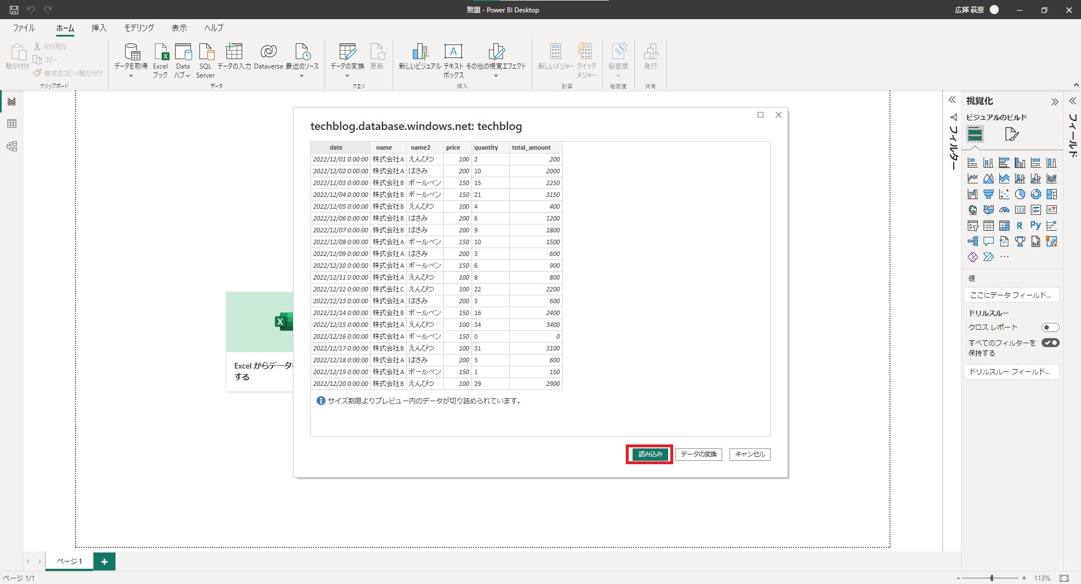Insert a text box from ribbon
1081x584 pixels.
pos(453,61)
